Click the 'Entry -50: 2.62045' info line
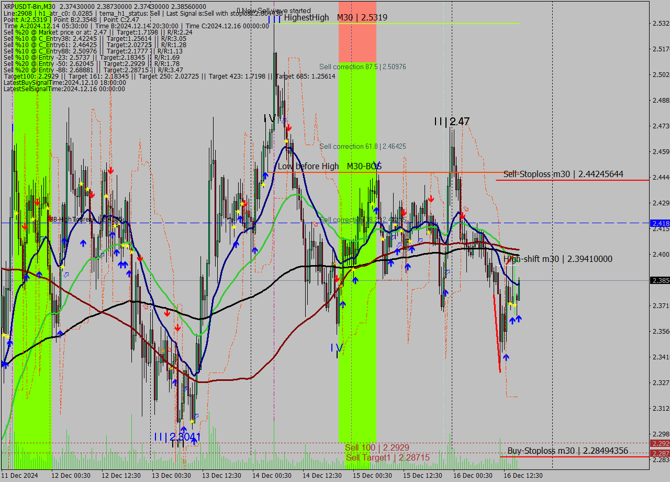The width and height of the screenshot is (670, 482). pyautogui.click(x=92, y=63)
